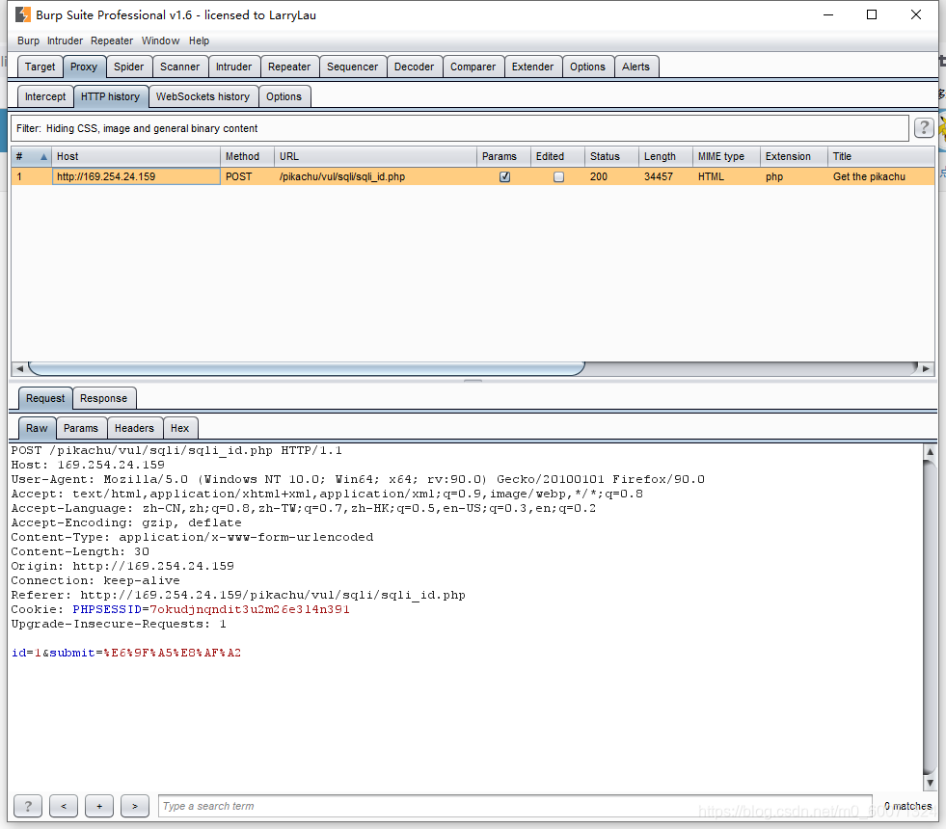
Task: Switch to the Intruder tab
Action: pyautogui.click(x=234, y=67)
